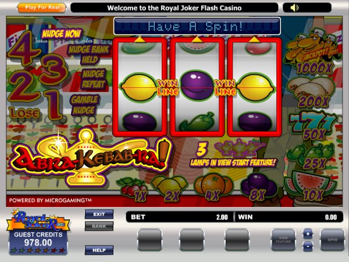Click hold button under first reel

click(x=149, y=240)
